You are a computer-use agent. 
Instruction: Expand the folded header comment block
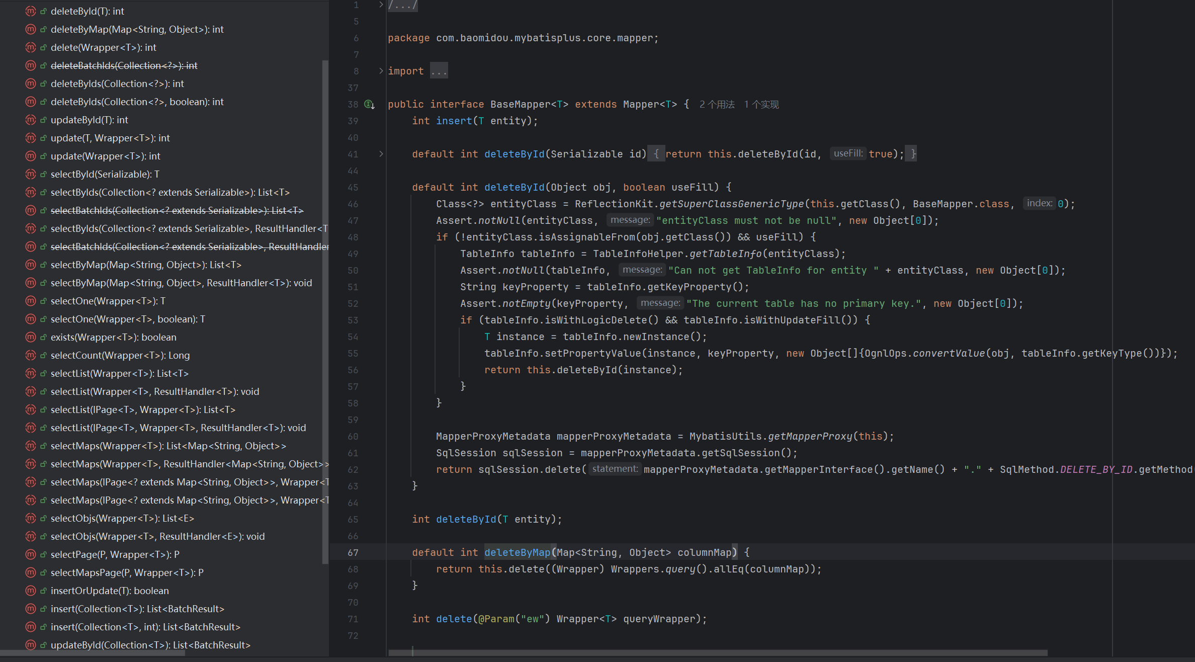pyautogui.click(x=381, y=5)
